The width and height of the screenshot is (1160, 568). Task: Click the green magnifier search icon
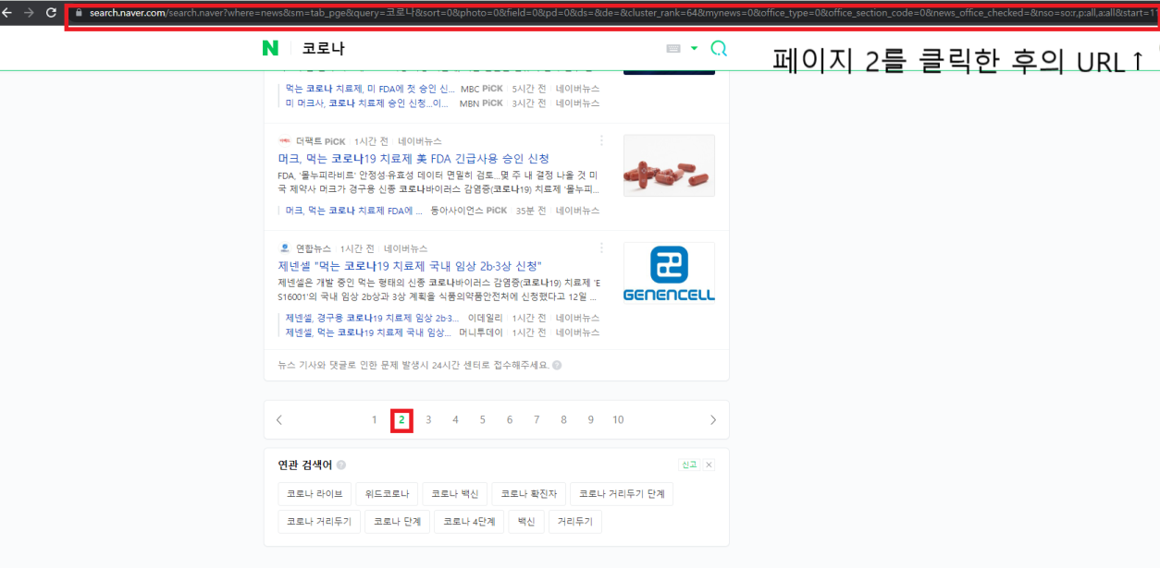point(719,49)
